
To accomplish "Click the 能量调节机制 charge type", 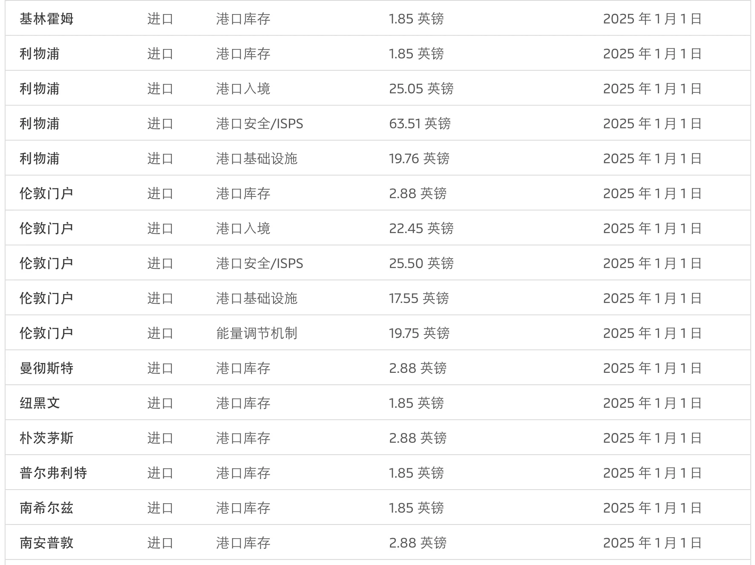I will click(x=256, y=333).
